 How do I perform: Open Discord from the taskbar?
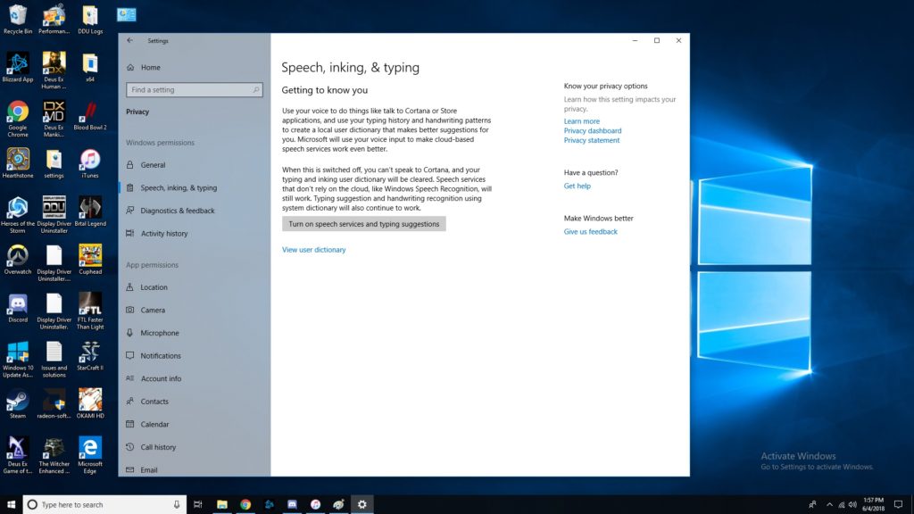(292, 504)
